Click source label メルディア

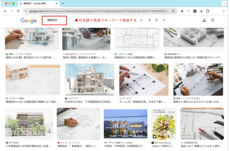(x=73, y=98)
